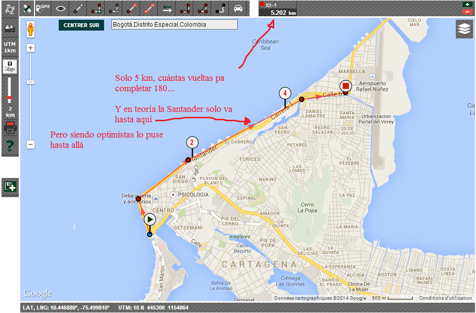Click the LAT, LNG coordinates readout
Screen dimensions: 476x313
66,308
